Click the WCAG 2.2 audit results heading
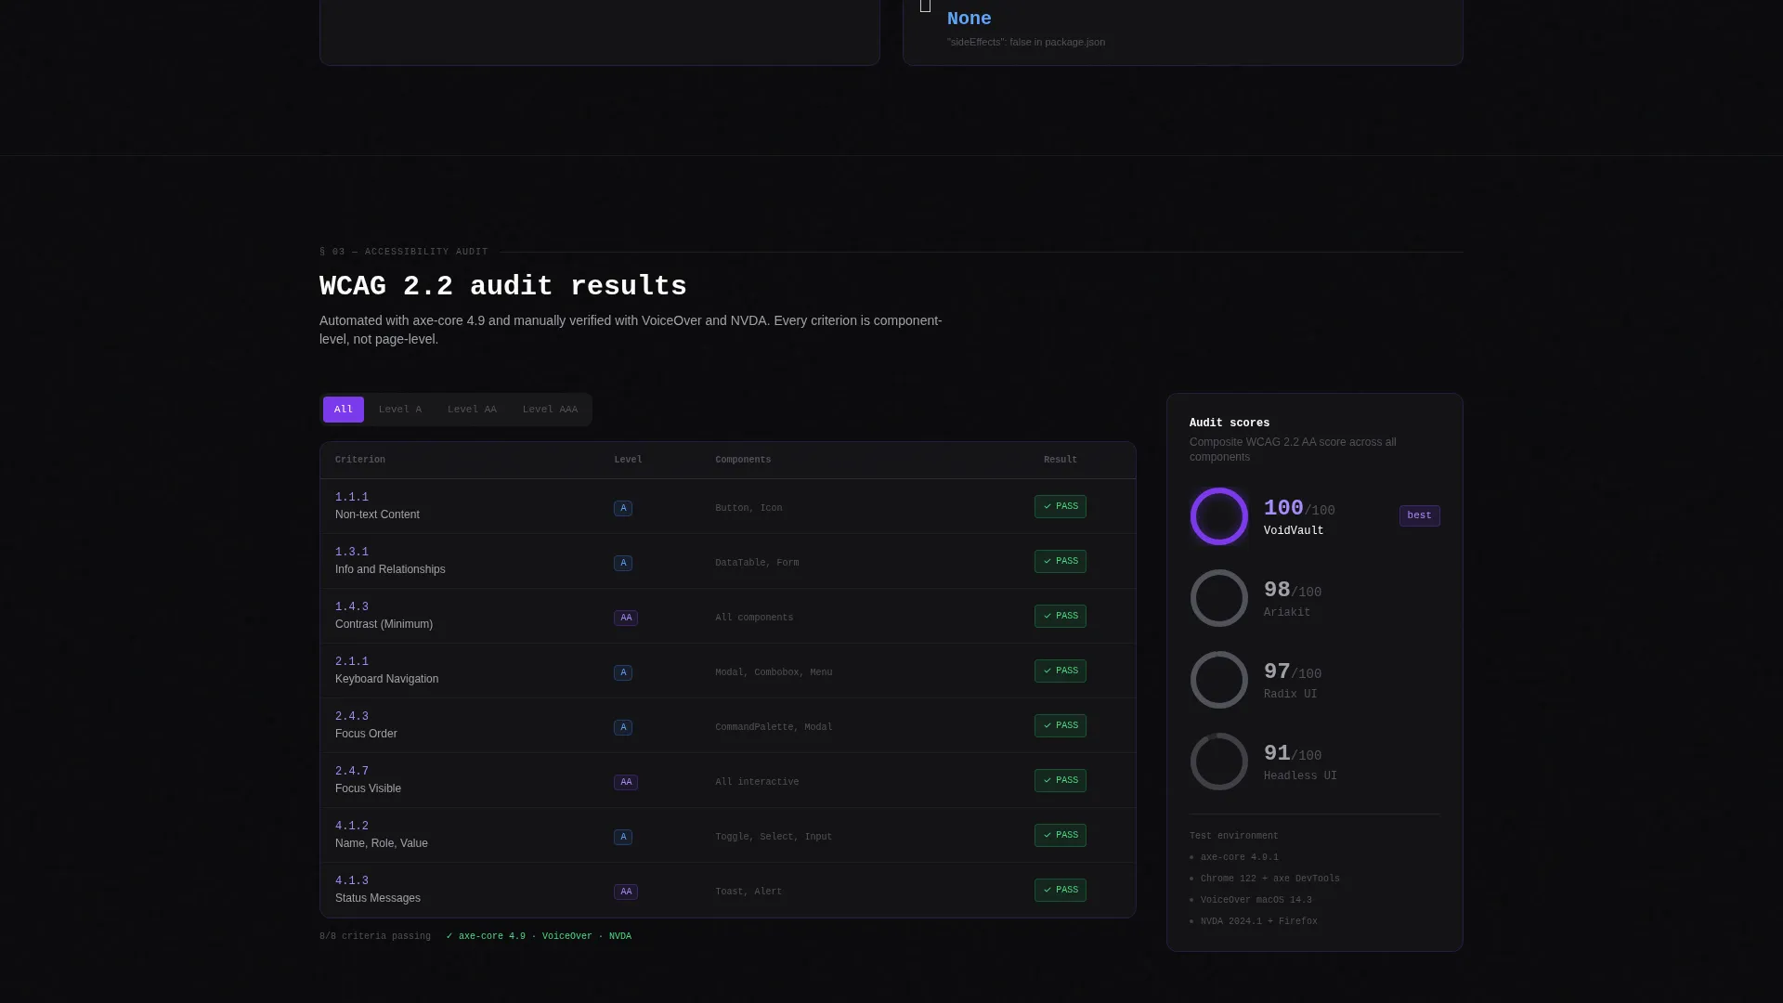 503,287
